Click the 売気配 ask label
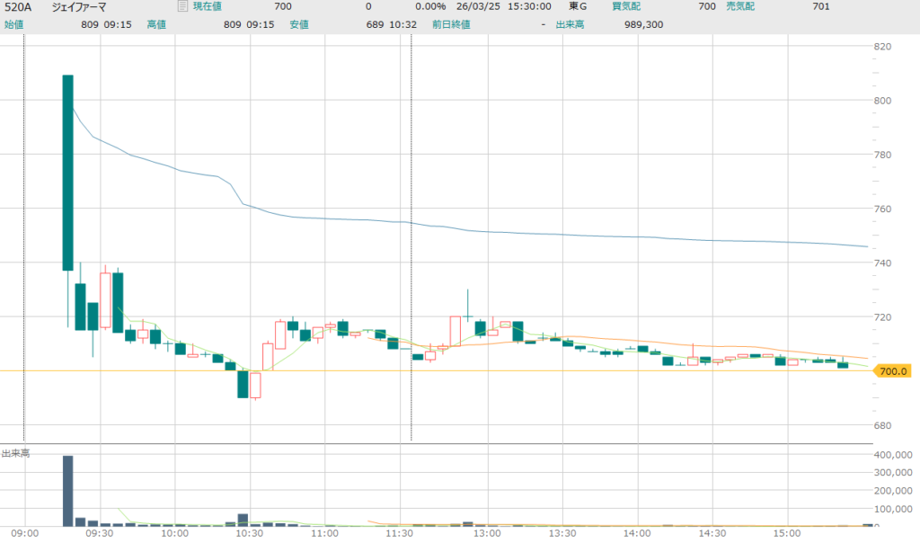Screen dimensions: 920x543 (739, 7)
